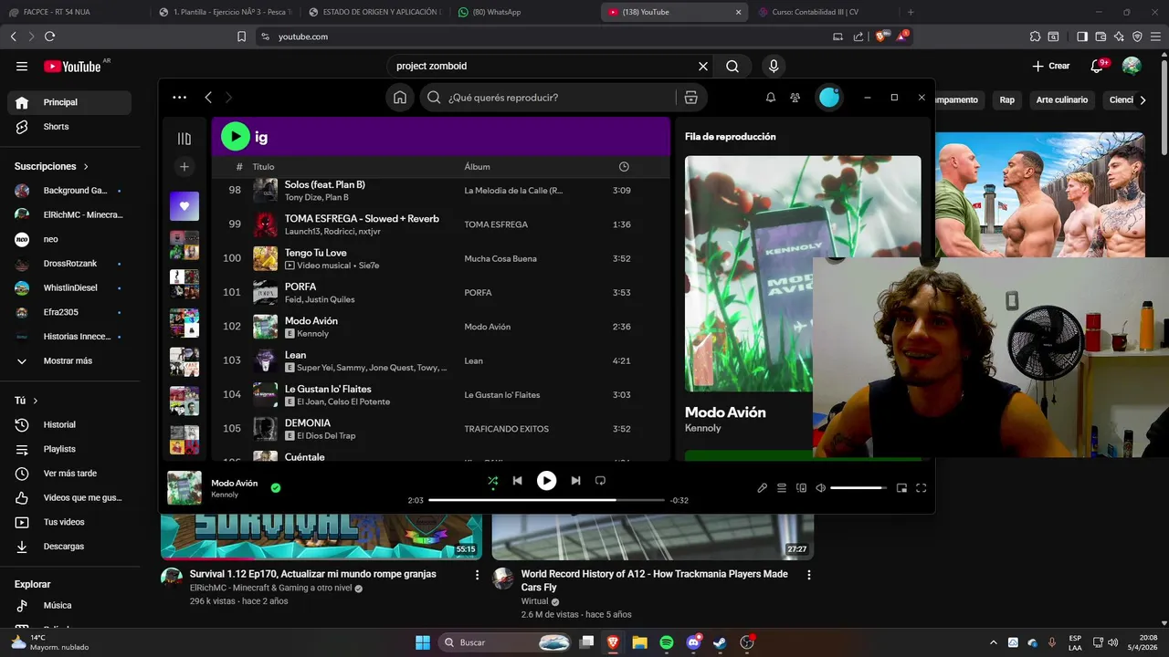Open Spotify friend activity icon
The image size is (1169, 657).
tap(795, 98)
